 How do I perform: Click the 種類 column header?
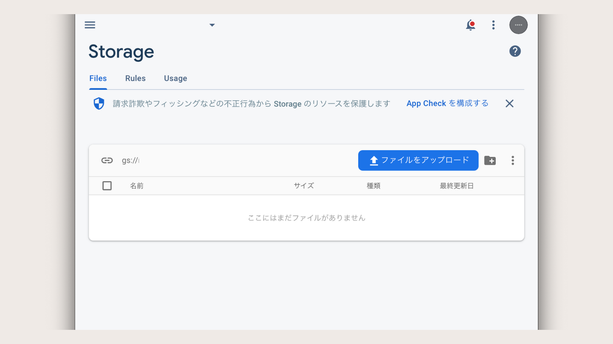374,186
